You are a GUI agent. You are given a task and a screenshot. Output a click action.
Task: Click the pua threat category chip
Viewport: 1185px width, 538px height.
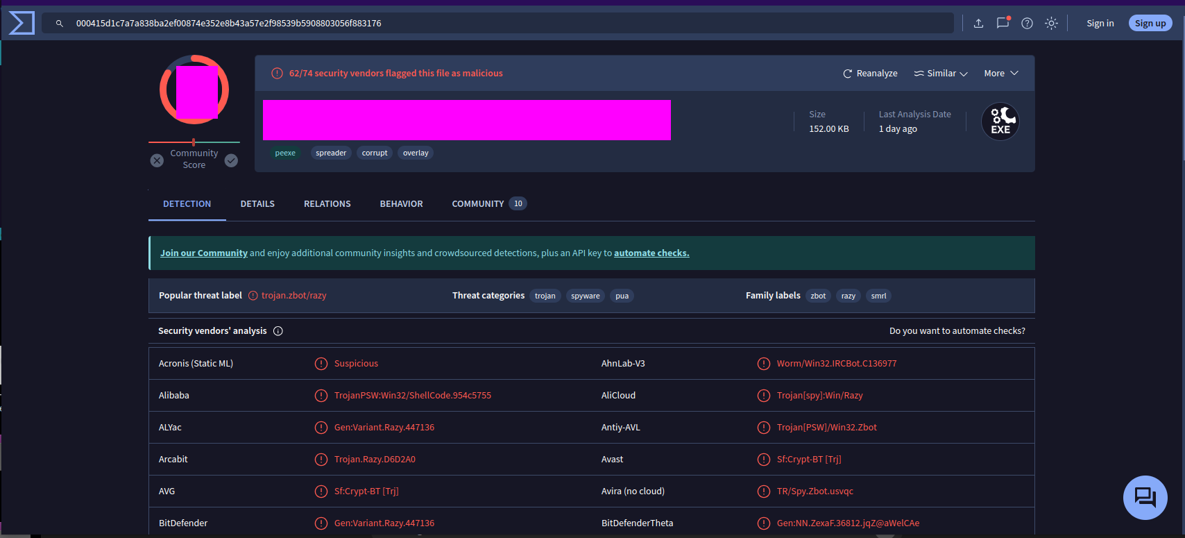(x=622, y=296)
